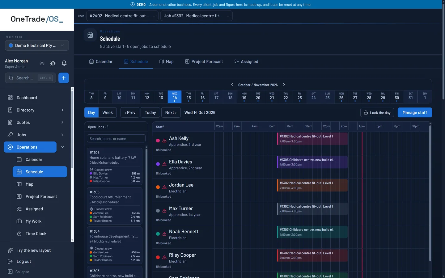Click Jordan Lee's orange colour dot
Viewport: 445px width, 278px height.
(158, 187)
